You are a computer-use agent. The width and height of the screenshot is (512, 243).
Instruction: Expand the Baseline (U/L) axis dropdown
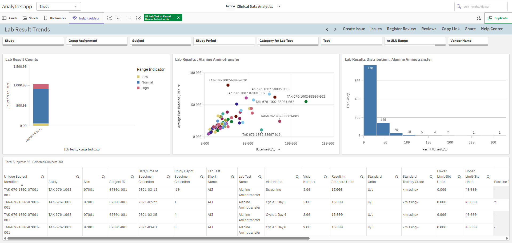[279, 150]
